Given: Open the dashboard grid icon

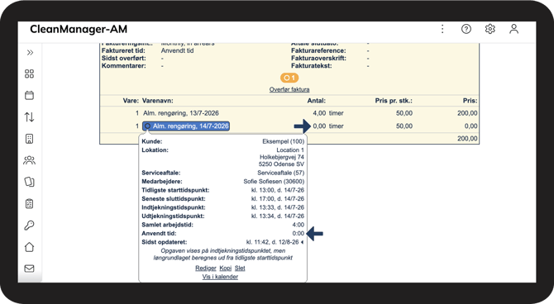Looking at the screenshot, I should pyautogui.click(x=29, y=74).
